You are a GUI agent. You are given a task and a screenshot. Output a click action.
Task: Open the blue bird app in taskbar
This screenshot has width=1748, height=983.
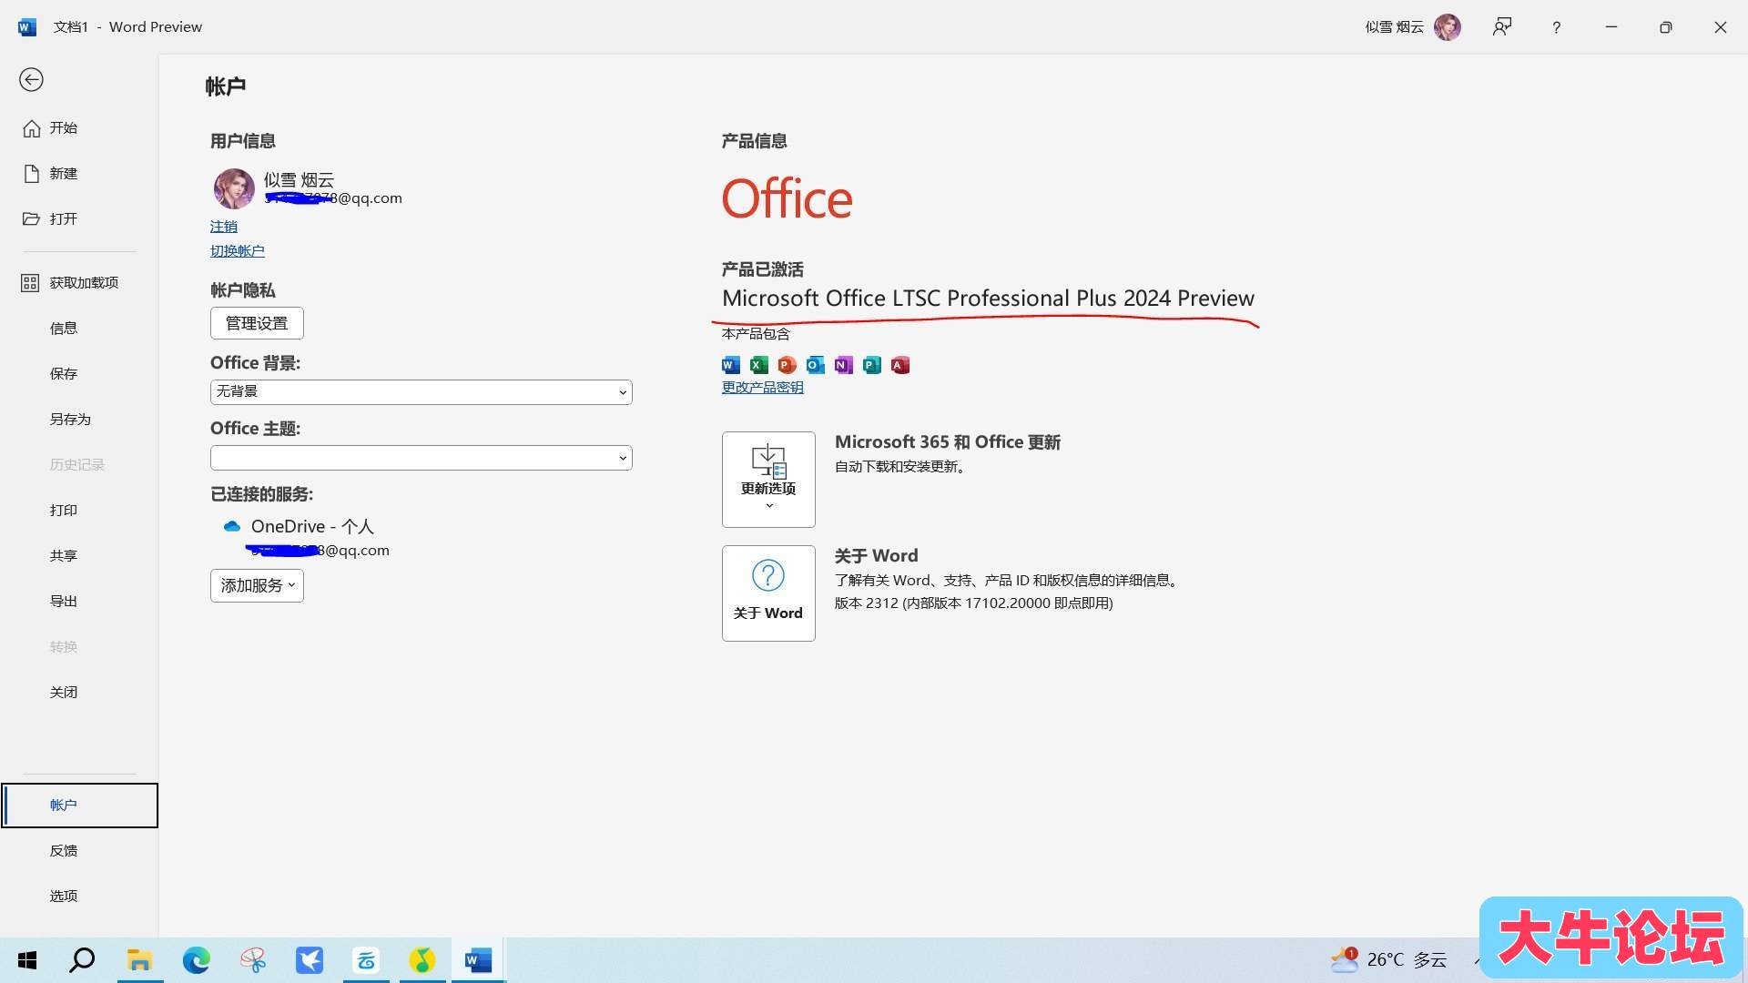[x=310, y=960]
